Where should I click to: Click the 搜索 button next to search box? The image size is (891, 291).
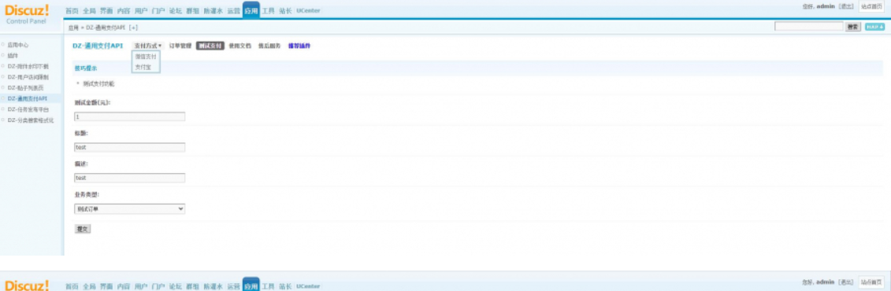pos(853,27)
